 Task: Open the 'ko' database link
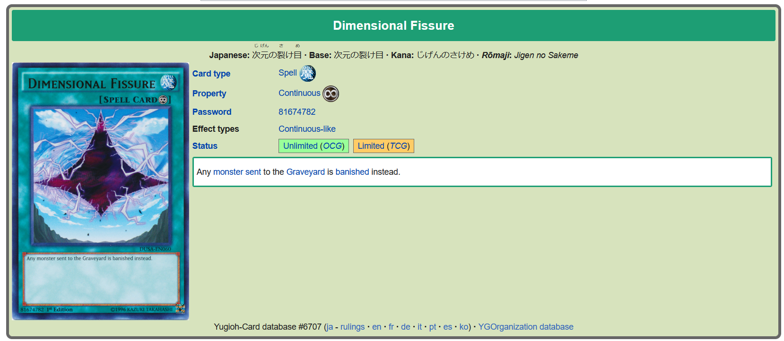point(464,327)
